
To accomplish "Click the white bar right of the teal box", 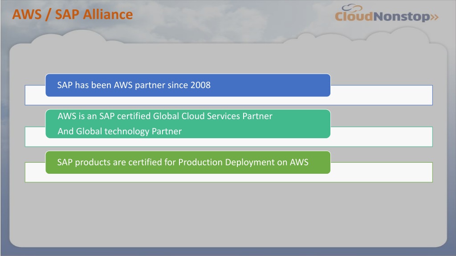I will [x=382, y=136].
